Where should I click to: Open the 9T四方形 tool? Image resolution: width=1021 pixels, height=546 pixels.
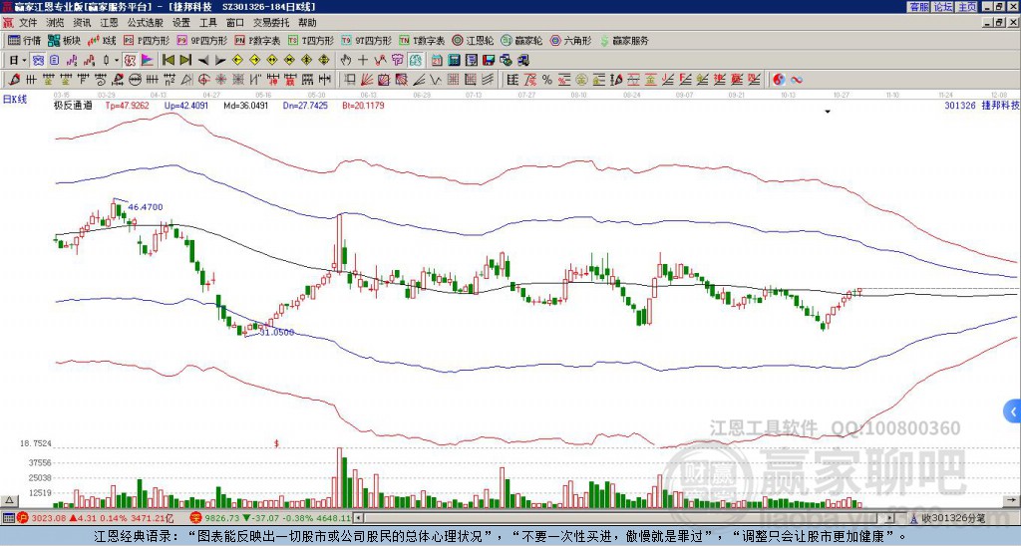[366, 40]
